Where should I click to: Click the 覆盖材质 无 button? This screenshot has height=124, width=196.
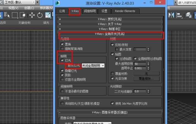(147, 74)
